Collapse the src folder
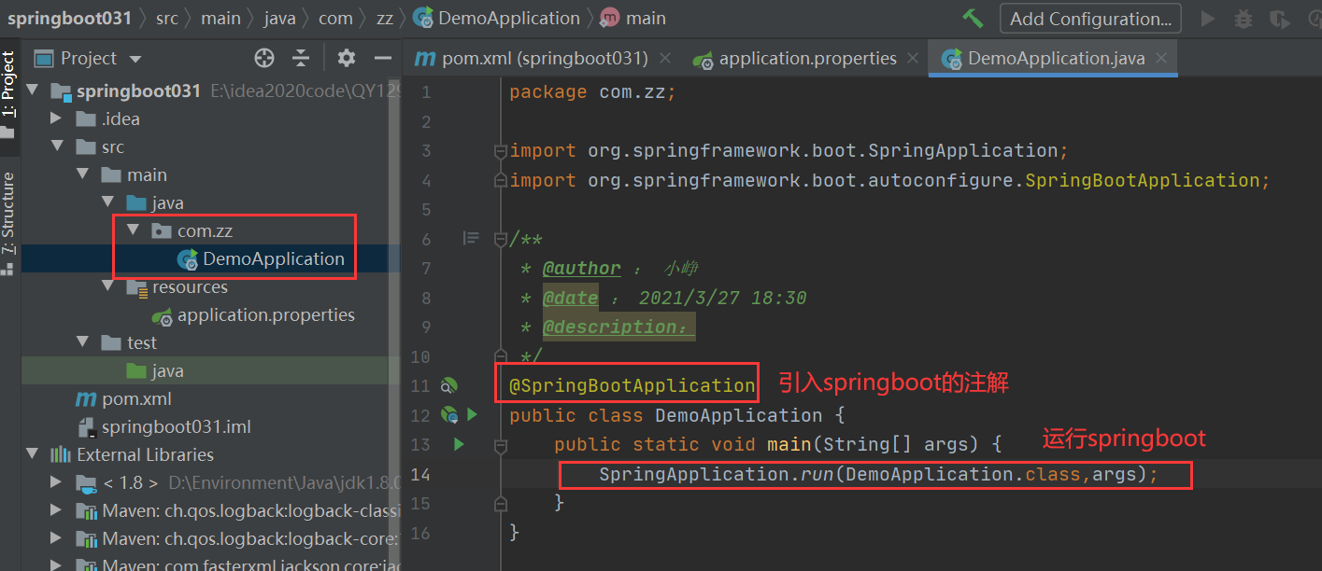1322x571 pixels. point(56,146)
